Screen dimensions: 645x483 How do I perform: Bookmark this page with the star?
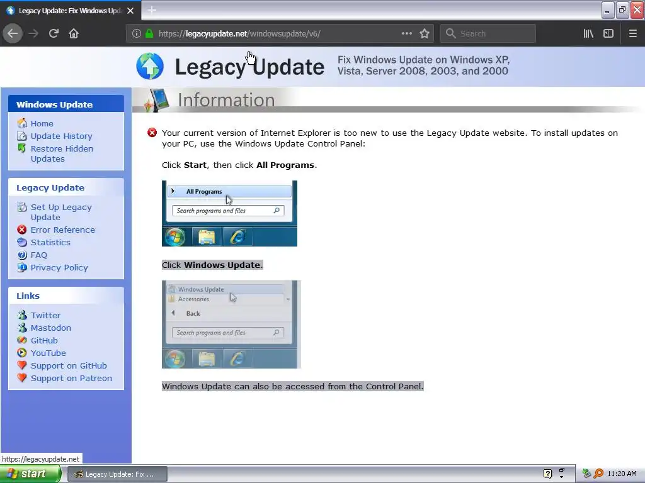pos(425,34)
